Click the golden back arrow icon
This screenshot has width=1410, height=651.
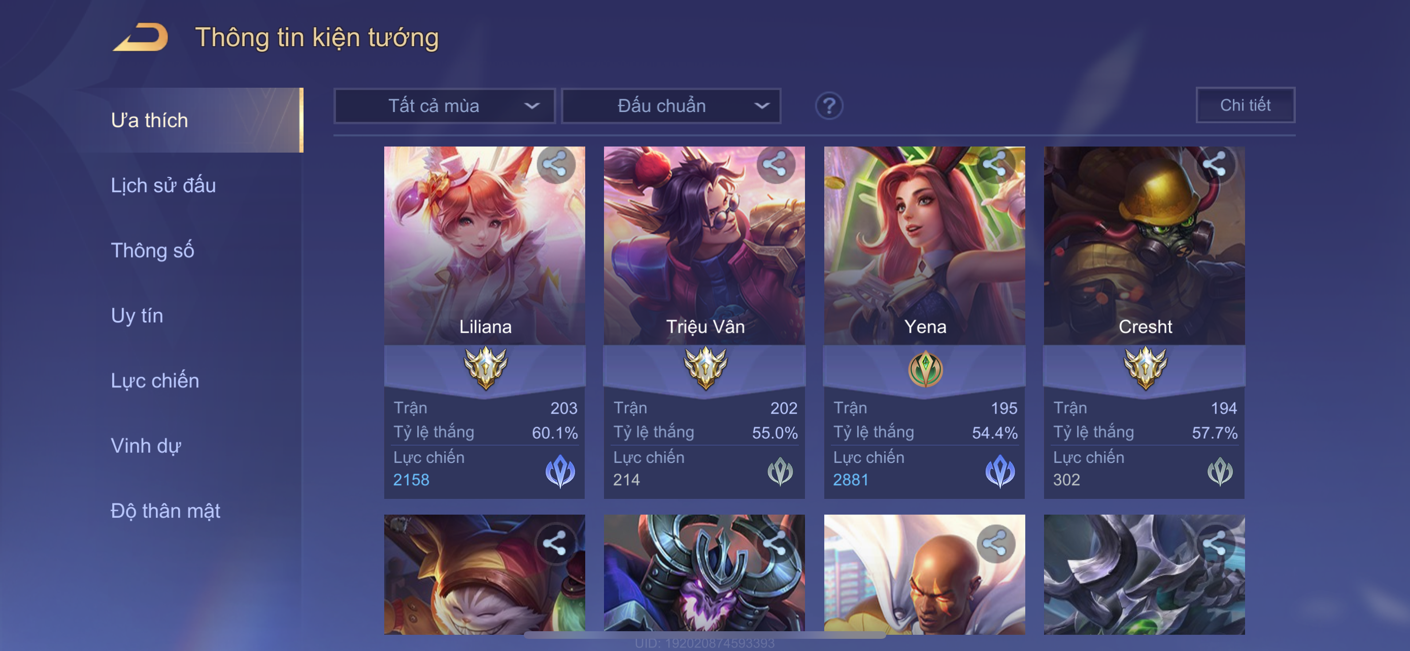point(141,37)
